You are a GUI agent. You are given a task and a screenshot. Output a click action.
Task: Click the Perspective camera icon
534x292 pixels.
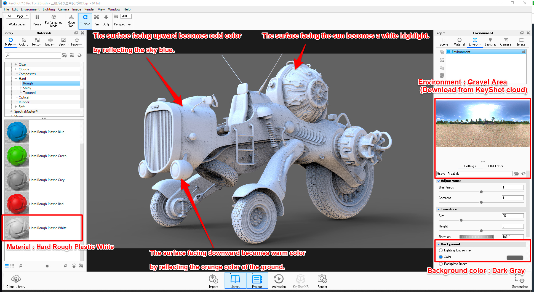(x=116, y=17)
